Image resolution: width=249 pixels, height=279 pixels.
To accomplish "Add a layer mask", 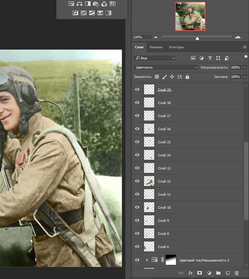I will click(x=200, y=273).
